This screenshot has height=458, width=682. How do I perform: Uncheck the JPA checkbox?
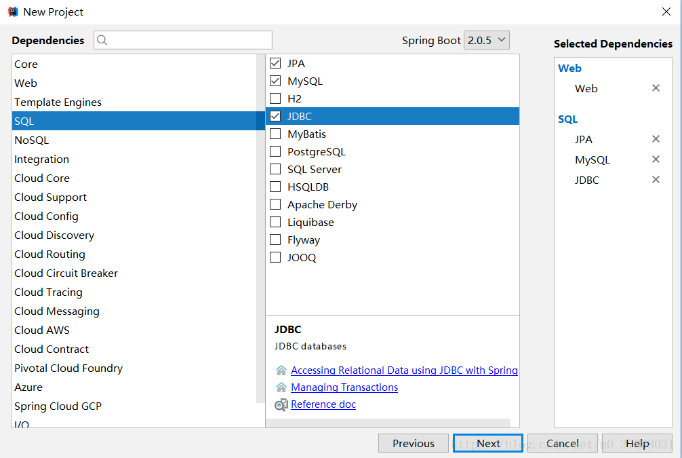coord(275,63)
